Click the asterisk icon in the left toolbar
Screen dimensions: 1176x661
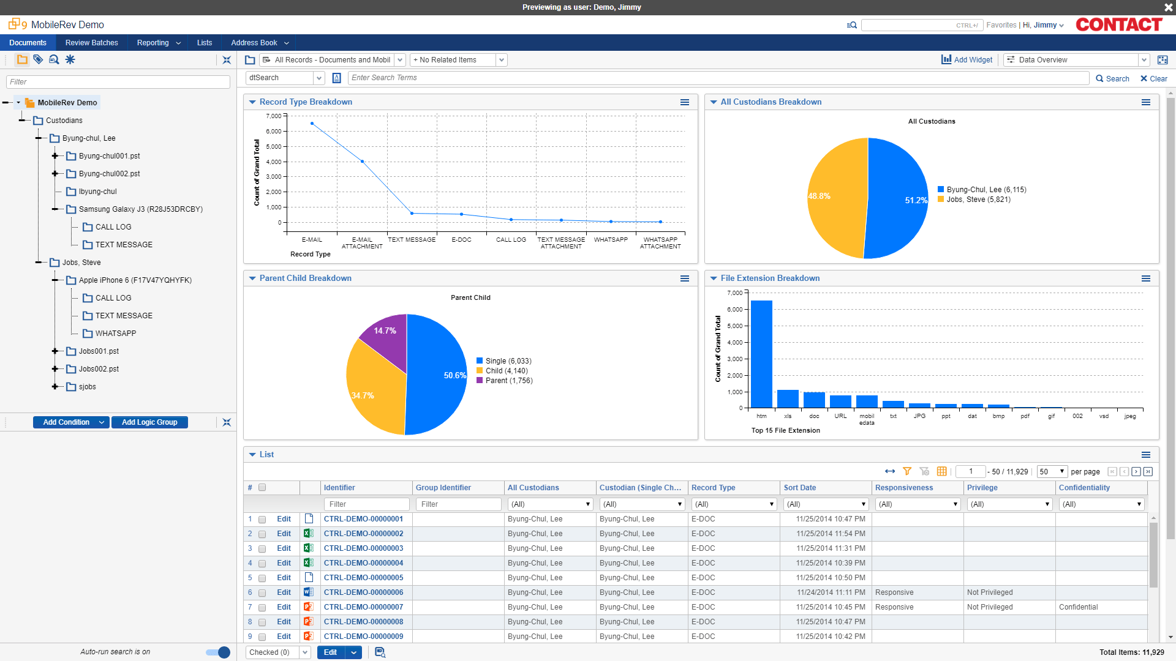click(x=70, y=59)
